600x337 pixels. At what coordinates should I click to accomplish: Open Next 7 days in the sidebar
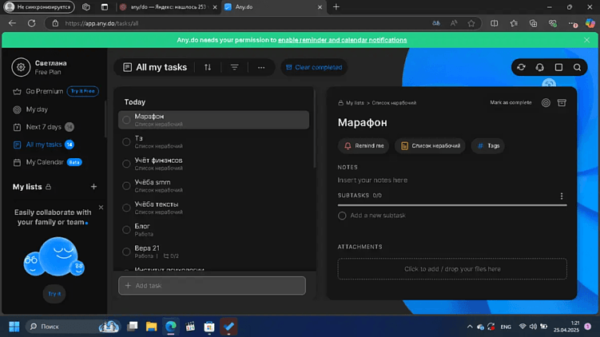[x=43, y=127]
